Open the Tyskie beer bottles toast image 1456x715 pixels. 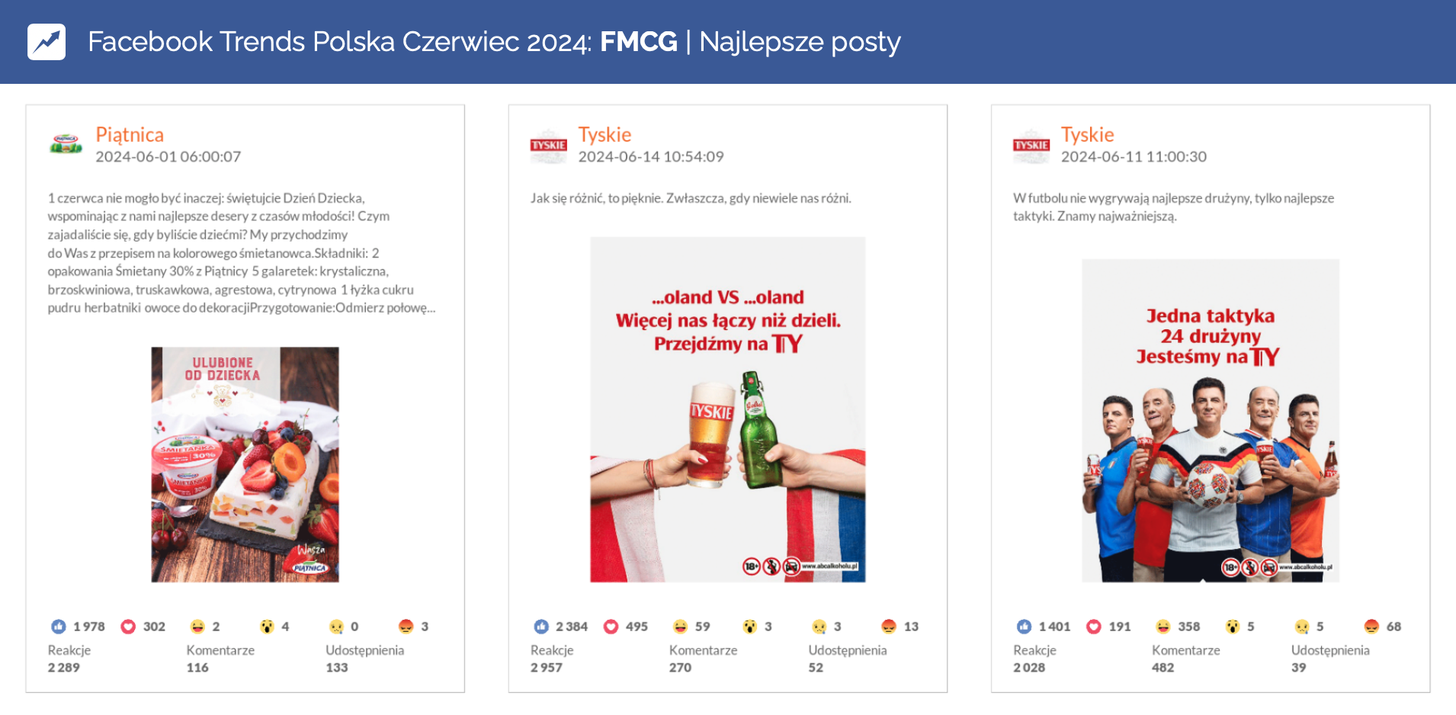coord(727,409)
